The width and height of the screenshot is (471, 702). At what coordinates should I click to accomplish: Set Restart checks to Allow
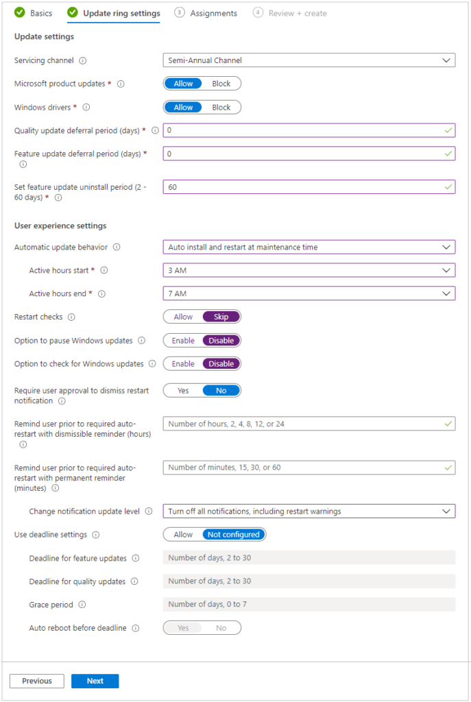tap(181, 317)
